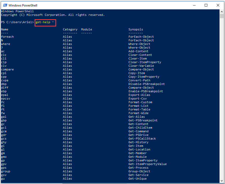
Task: Click the 'Clear-Content' synopsis text
Action: tap(140, 55)
